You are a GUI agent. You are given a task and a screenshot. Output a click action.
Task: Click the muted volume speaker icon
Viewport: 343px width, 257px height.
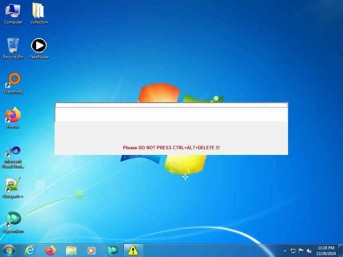309,251
